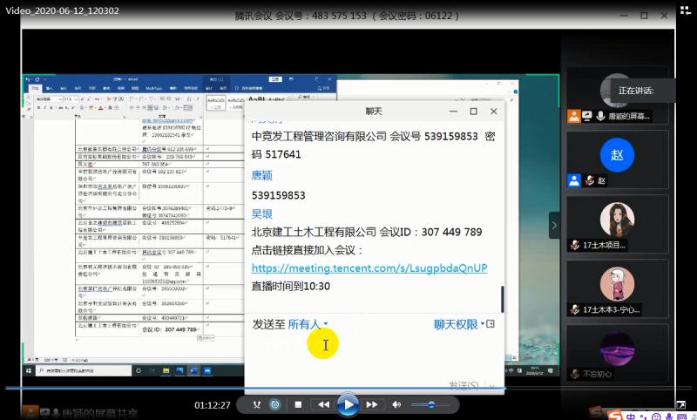Click the Cortana circle on shared taskbar
Image resolution: width=697 pixels, height=420 pixels.
coord(139,370)
